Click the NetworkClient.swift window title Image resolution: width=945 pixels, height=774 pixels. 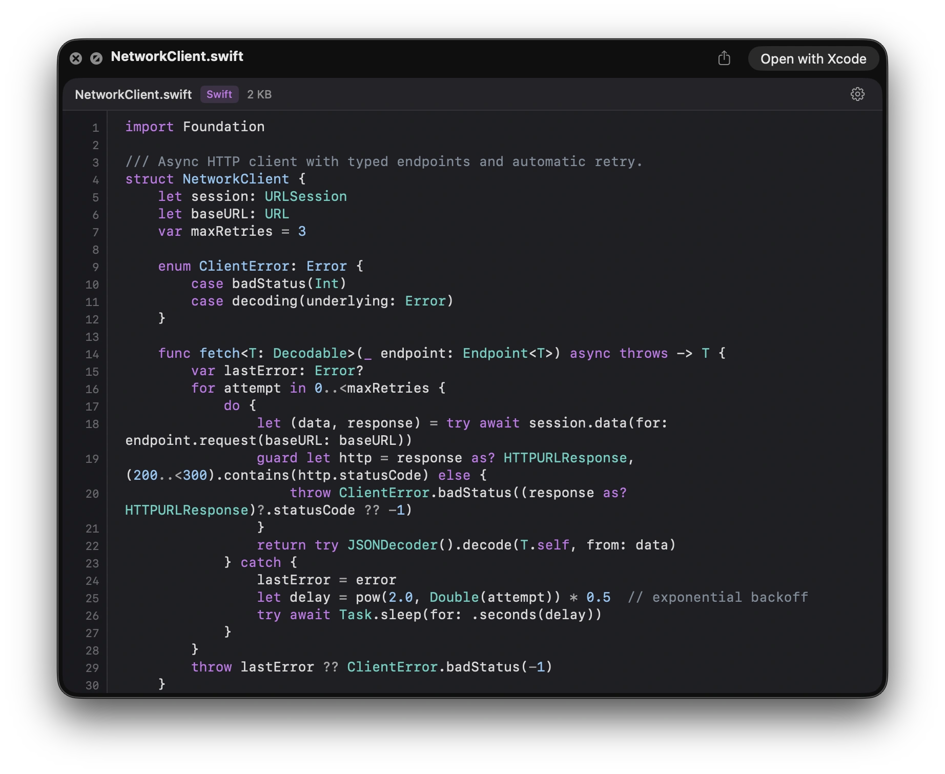(177, 56)
